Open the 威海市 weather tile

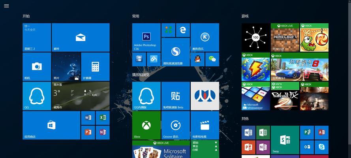(x=81, y=96)
